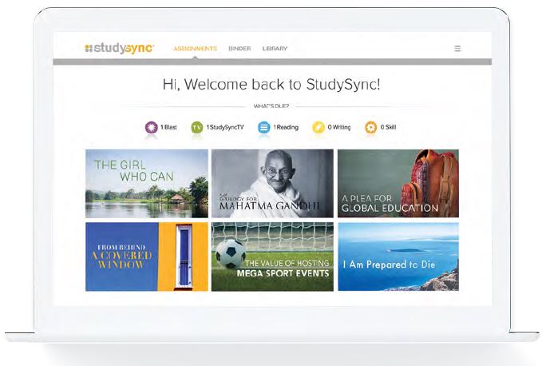Select the '1 Blast' label
546x366 pixels.
[x=168, y=127]
